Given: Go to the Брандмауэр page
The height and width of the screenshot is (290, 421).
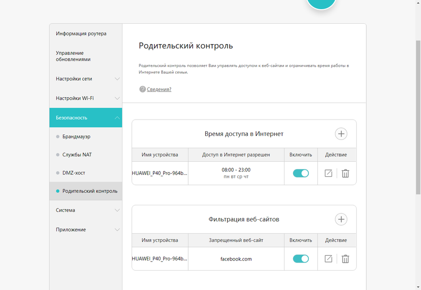Looking at the screenshot, I should coord(76,137).
